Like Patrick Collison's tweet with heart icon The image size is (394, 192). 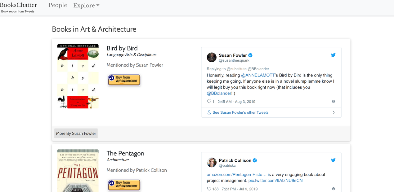click(x=209, y=189)
